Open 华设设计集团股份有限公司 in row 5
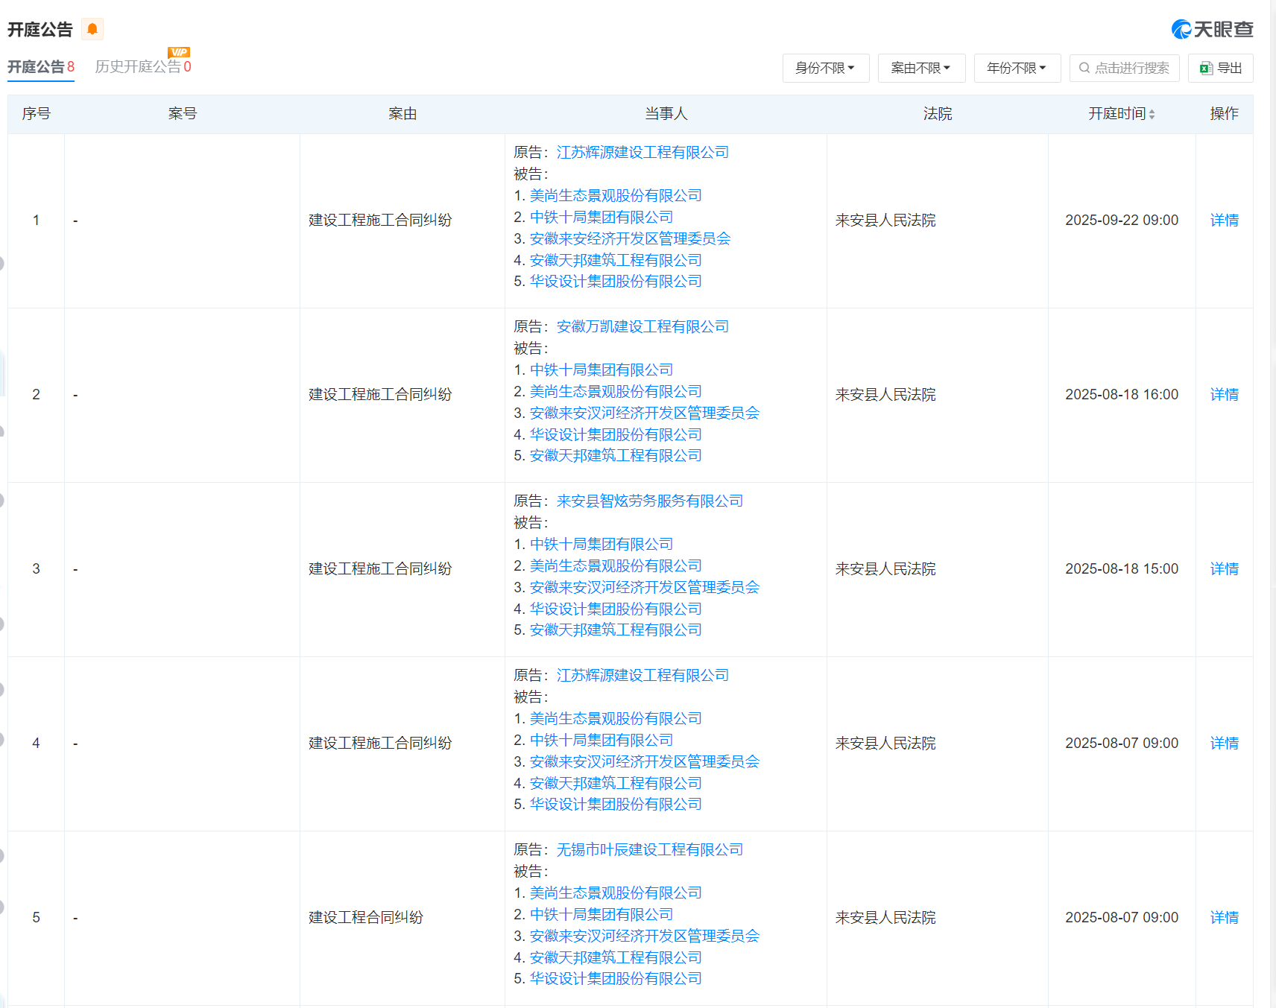 pyautogui.click(x=616, y=979)
